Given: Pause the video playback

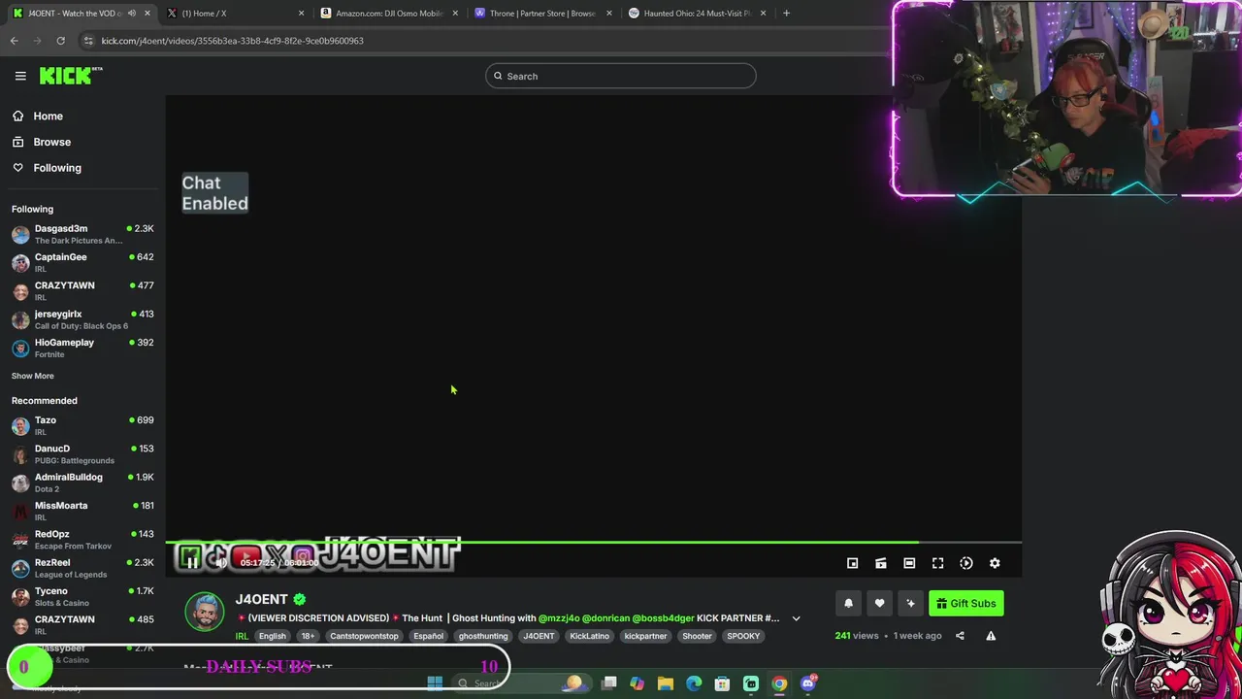Looking at the screenshot, I should coord(192,562).
